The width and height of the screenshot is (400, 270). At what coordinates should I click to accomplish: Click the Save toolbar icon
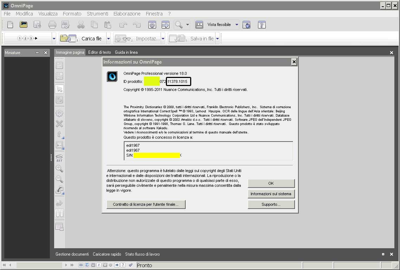37,25
